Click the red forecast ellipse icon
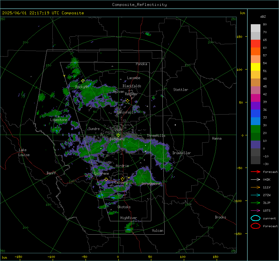279x261 pixels. 255,226
